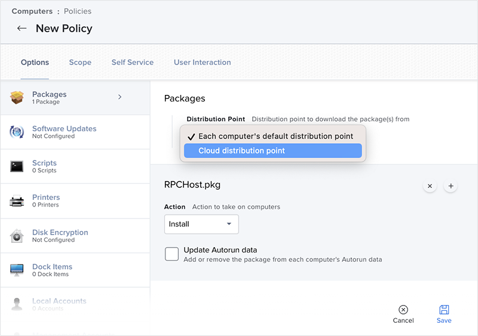Viewport: 478px width, 336px height.
Task: Open the Printers icon in sidebar
Action: click(x=17, y=201)
